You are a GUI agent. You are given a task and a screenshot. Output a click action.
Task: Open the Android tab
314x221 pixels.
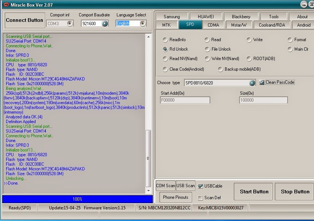pyautogui.click(x=303, y=25)
